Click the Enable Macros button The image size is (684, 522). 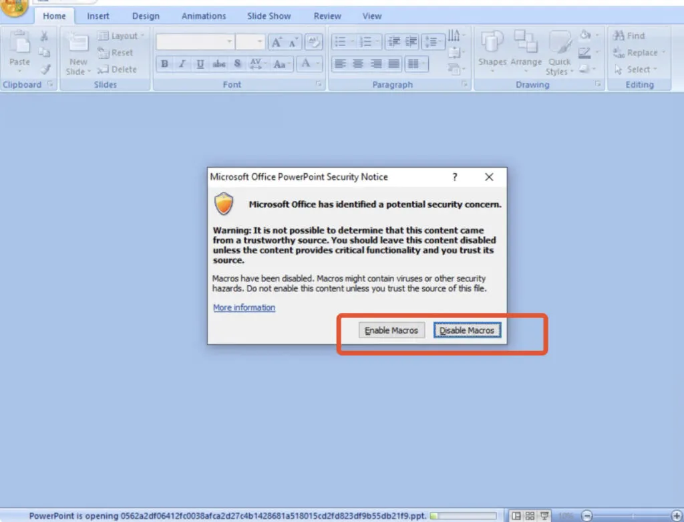pyautogui.click(x=391, y=330)
